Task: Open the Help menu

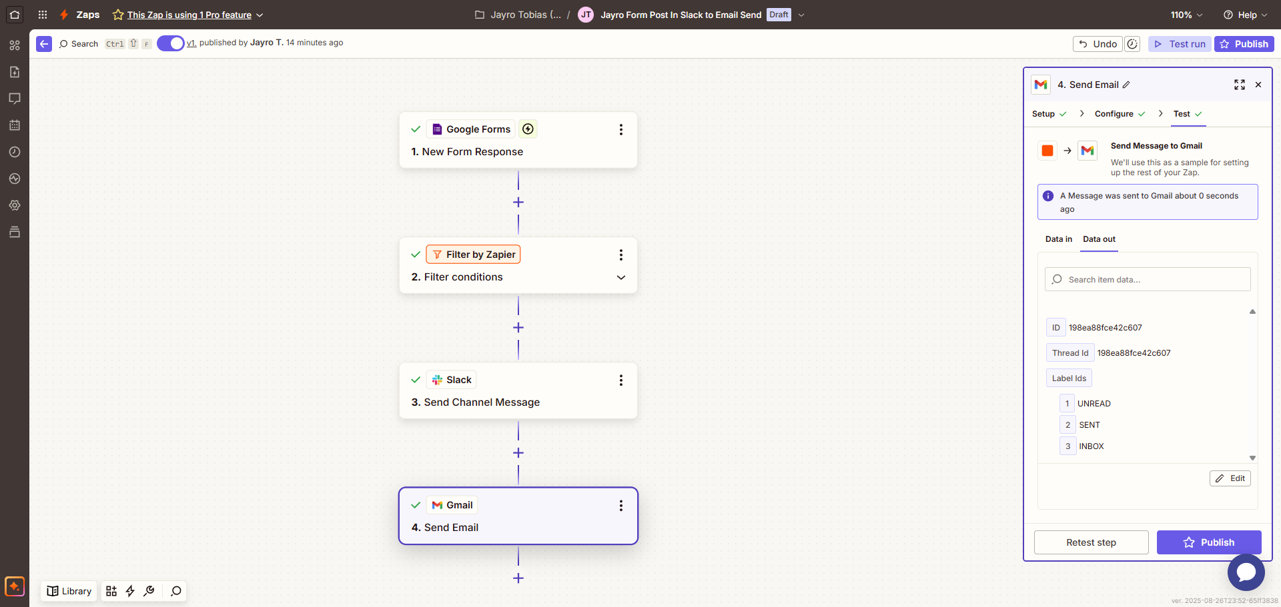Action: coord(1246,15)
